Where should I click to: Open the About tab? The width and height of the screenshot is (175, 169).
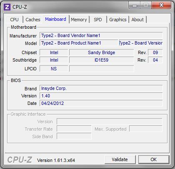pos(137,20)
